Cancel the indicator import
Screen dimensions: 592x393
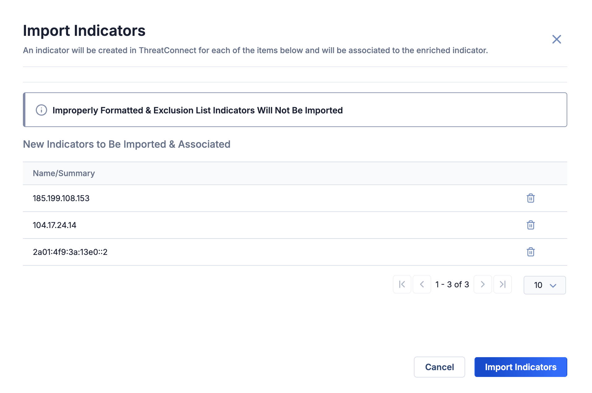(439, 367)
